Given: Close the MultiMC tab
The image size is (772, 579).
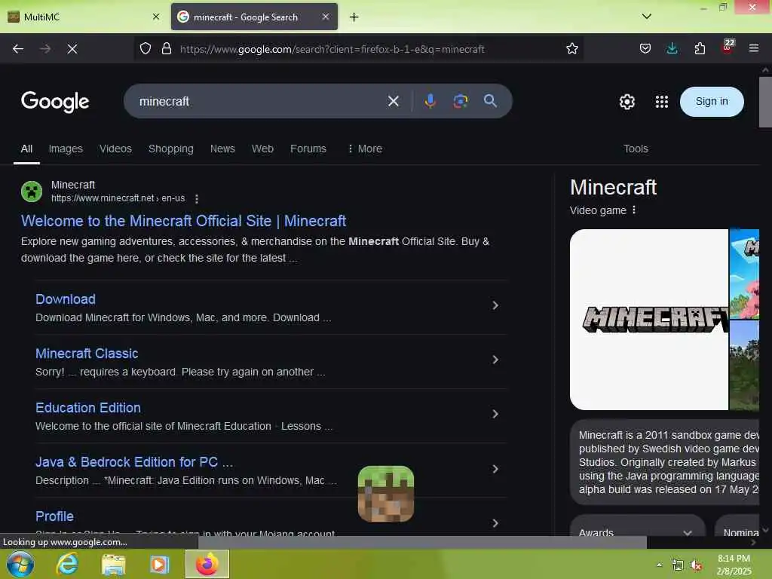Looking at the screenshot, I should pyautogui.click(x=155, y=17).
